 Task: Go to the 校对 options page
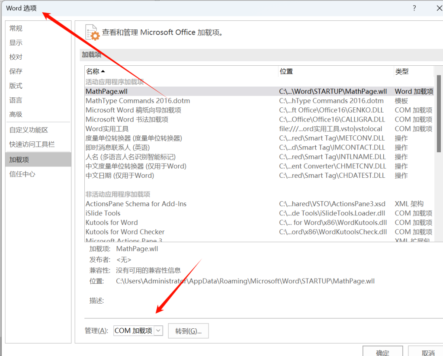click(15, 57)
